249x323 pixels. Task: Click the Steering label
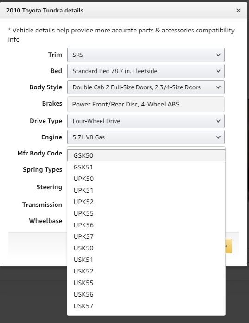pyautogui.click(x=49, y=187)
